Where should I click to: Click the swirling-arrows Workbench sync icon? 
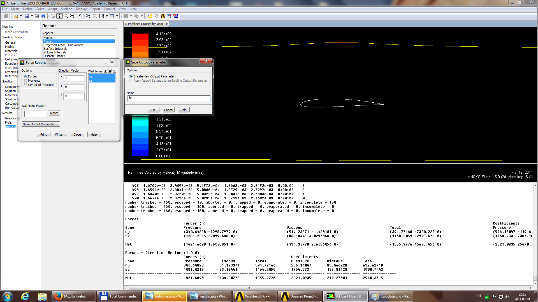coord(150,16)
